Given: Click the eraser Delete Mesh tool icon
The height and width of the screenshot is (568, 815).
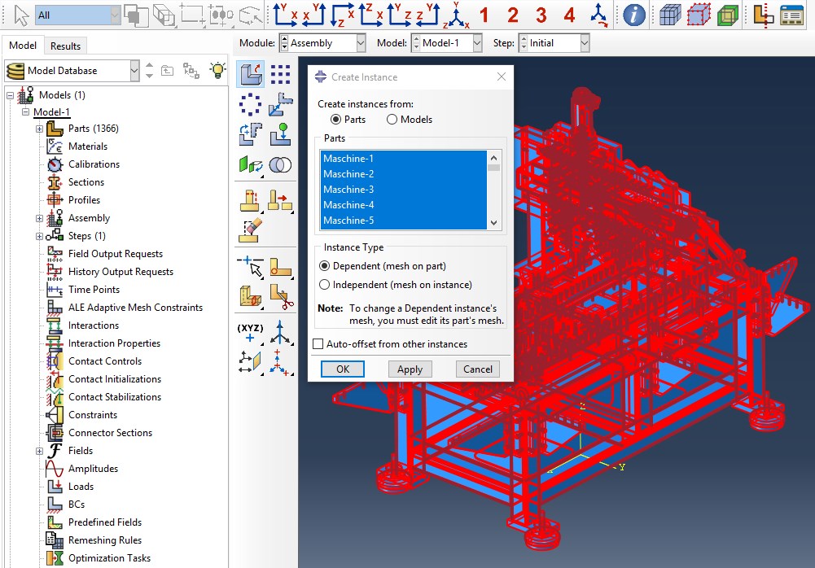Looking at the screenshot, I should pos(251,231).
